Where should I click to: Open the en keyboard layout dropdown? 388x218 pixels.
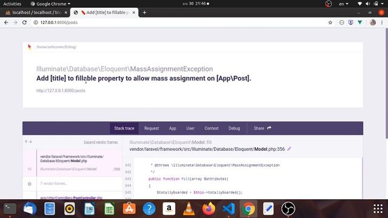344,4
